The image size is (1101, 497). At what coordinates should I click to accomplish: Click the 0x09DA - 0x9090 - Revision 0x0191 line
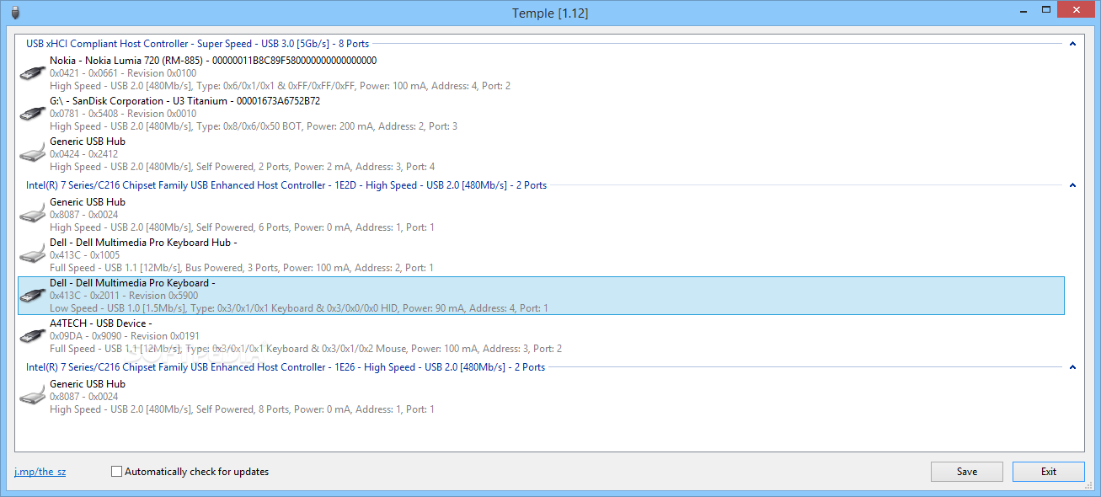pyautogui.click(x=123, y=336)
